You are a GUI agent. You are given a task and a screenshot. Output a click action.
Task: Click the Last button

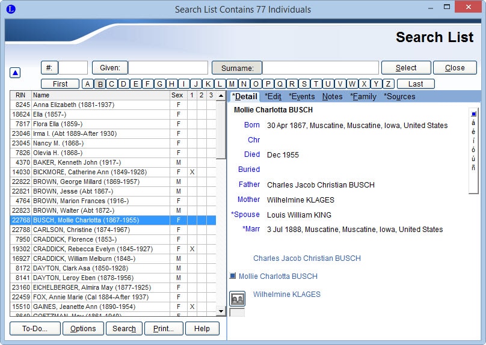[x=416, y=84]
